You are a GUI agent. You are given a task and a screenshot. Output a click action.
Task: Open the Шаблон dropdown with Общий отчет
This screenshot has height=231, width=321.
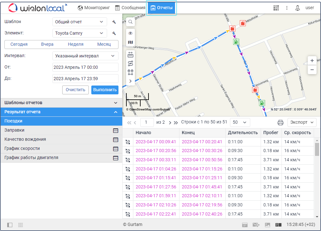79,22
